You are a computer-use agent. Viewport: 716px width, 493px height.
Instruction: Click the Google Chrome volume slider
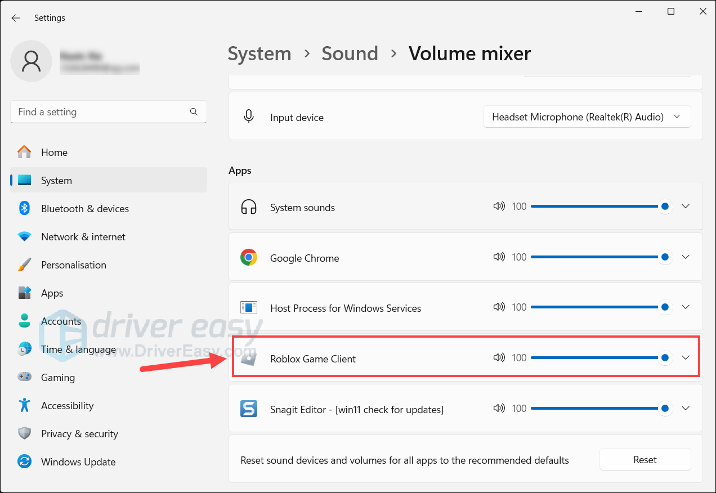click(x=601, y=257)
